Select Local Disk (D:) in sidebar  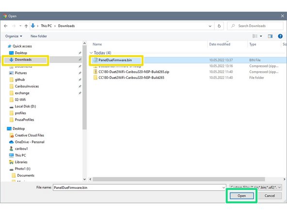[25, 107]
